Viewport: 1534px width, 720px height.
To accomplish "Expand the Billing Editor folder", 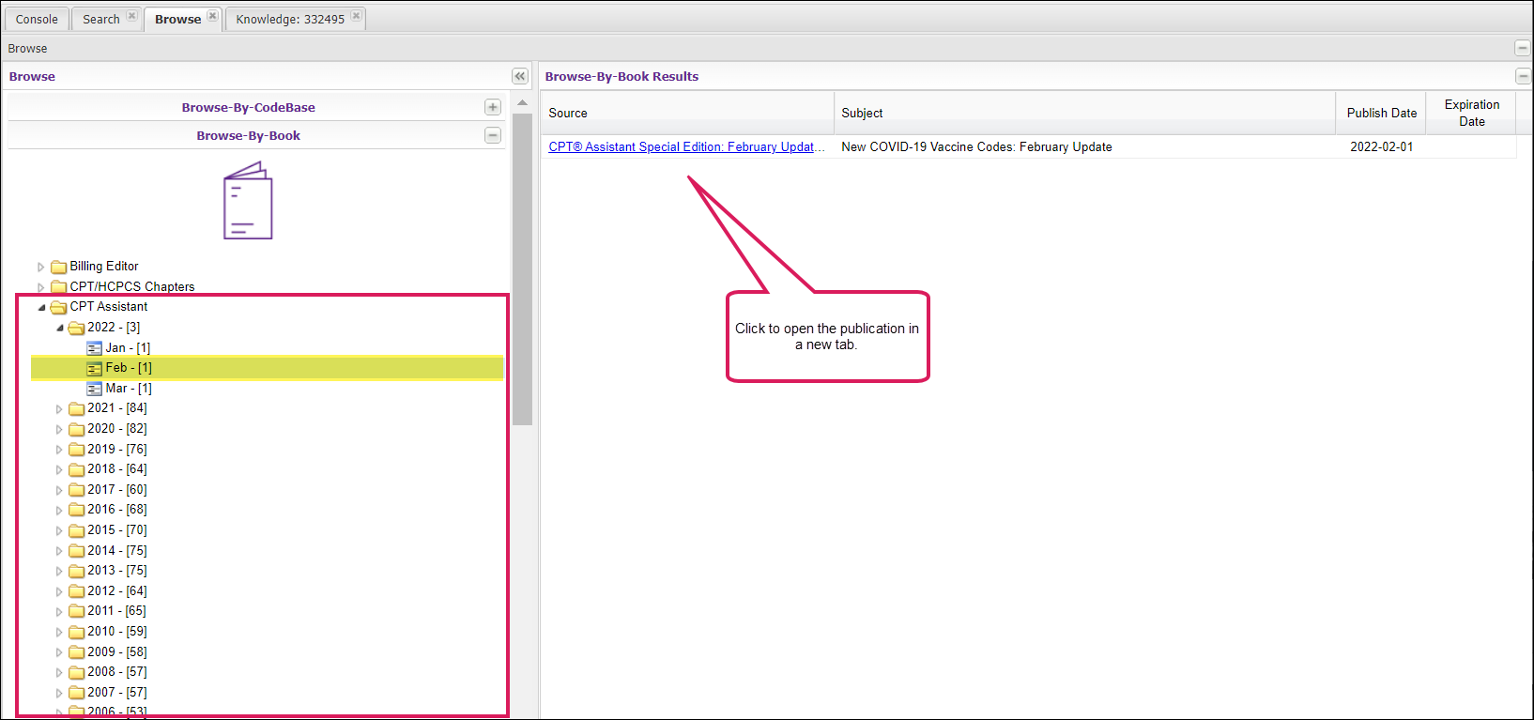I will [40, 267].
